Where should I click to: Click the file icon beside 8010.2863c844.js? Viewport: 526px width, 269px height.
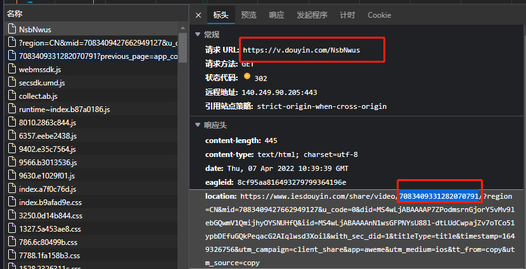click(12, 122)
